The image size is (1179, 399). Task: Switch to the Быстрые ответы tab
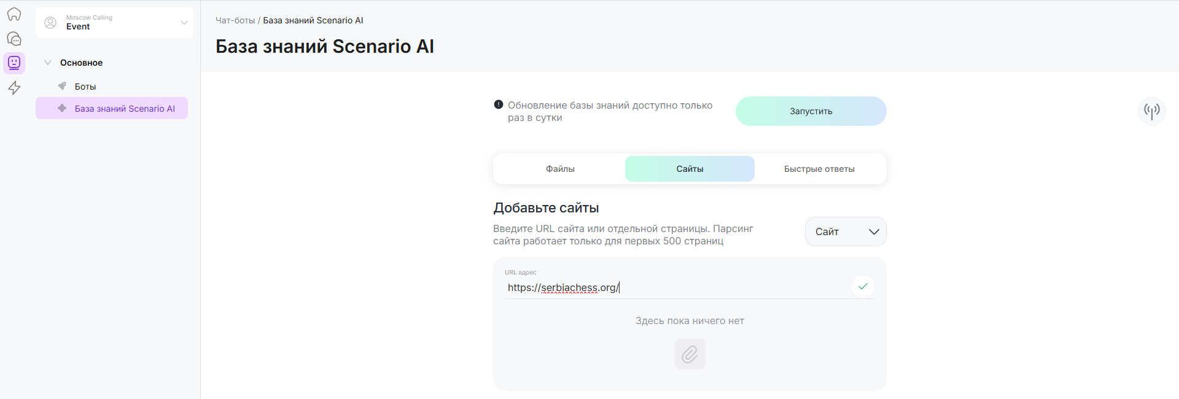coord(819,169)
